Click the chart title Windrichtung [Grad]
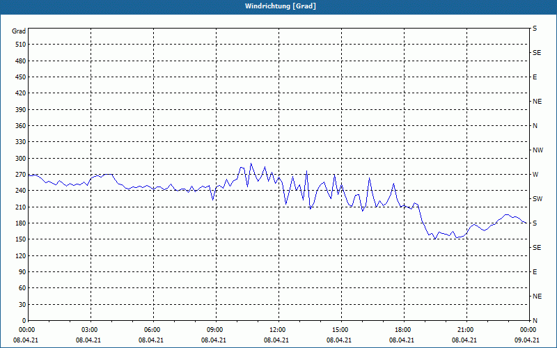 (281, 6)
